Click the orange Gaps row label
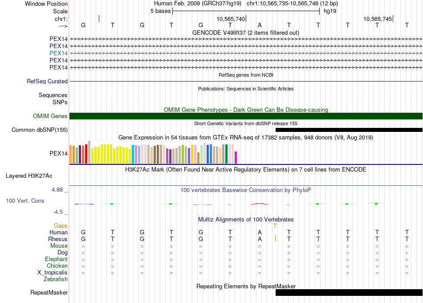The height and width of the screenshot is (303, 423). pyautogui.click(x=61, y=226)
